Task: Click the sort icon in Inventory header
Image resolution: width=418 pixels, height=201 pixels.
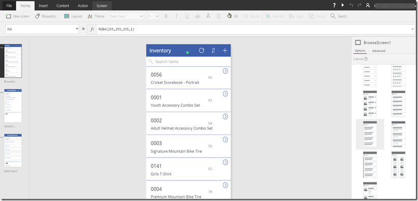Action: tap(213, 50)
